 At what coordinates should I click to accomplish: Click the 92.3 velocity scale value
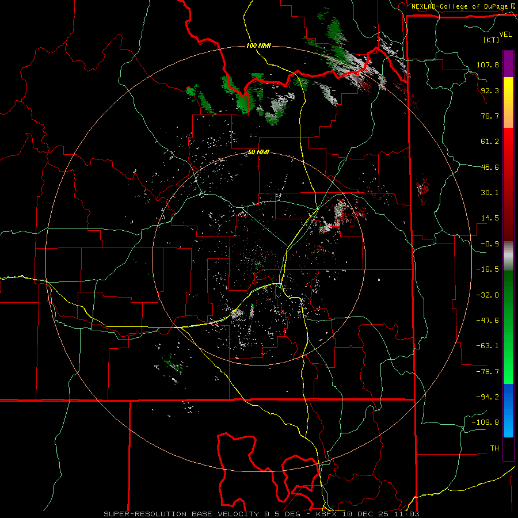tap(490, 90)
